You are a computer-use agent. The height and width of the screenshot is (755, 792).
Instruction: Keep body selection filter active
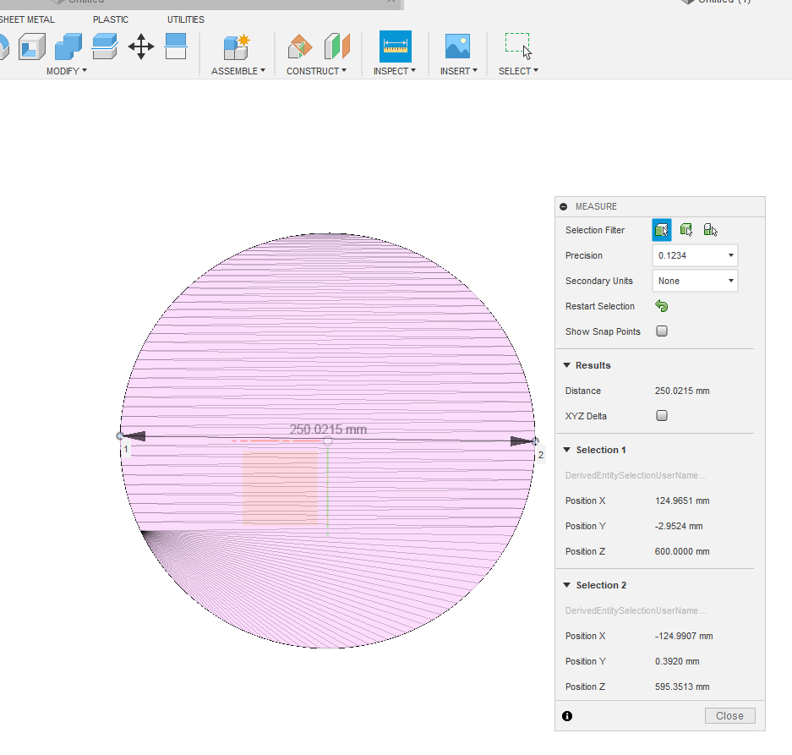[x=662, y=229]
